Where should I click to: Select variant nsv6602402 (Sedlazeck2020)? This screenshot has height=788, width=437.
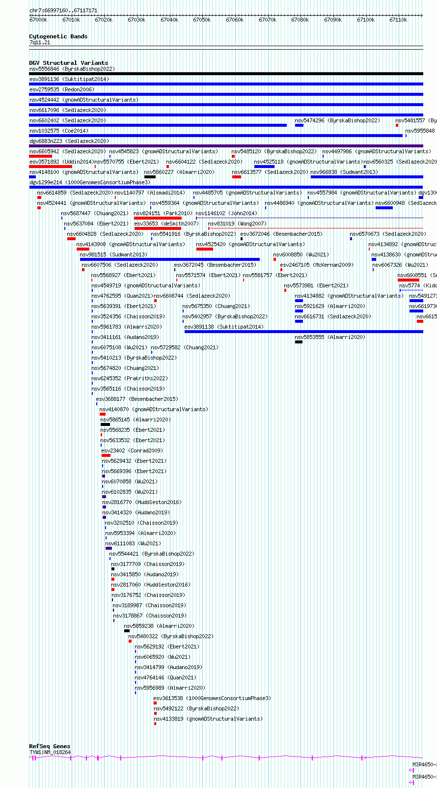pos(67,120)
